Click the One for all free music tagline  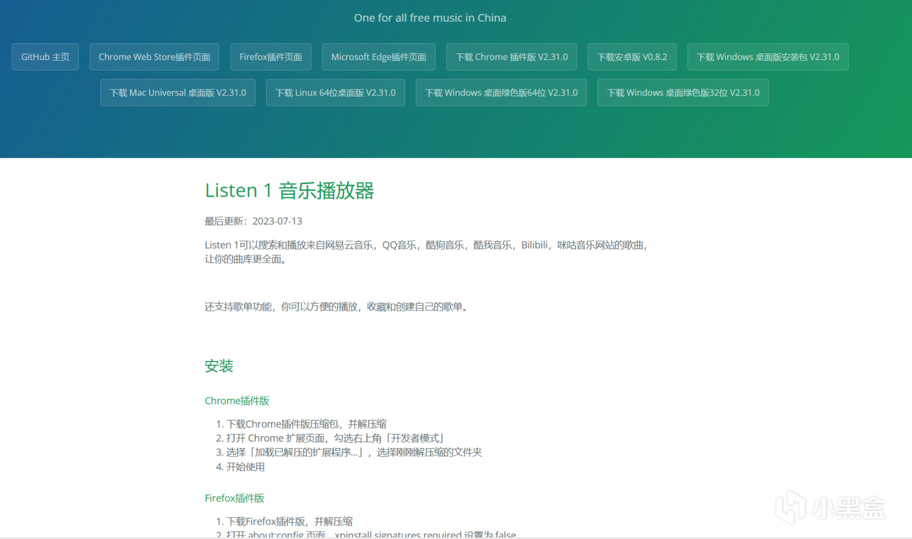pos(429,17)
